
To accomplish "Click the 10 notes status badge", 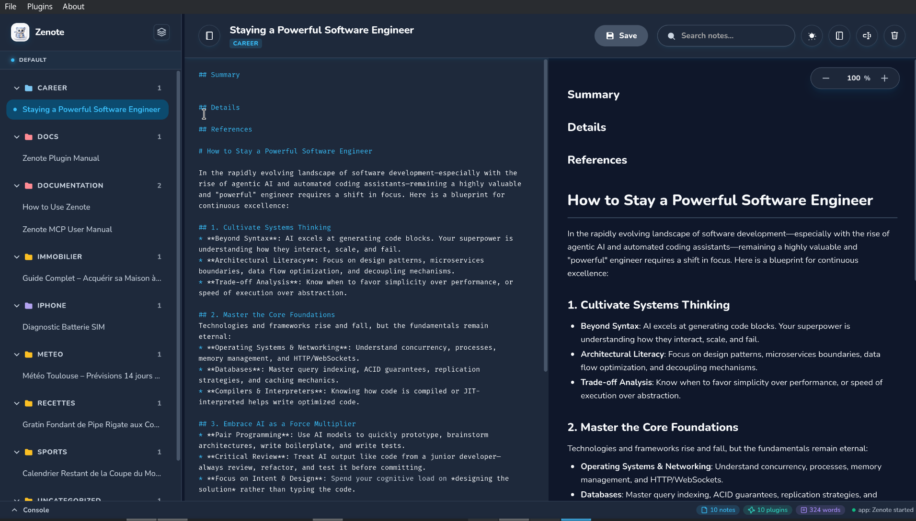I will (x=718, y=510).
